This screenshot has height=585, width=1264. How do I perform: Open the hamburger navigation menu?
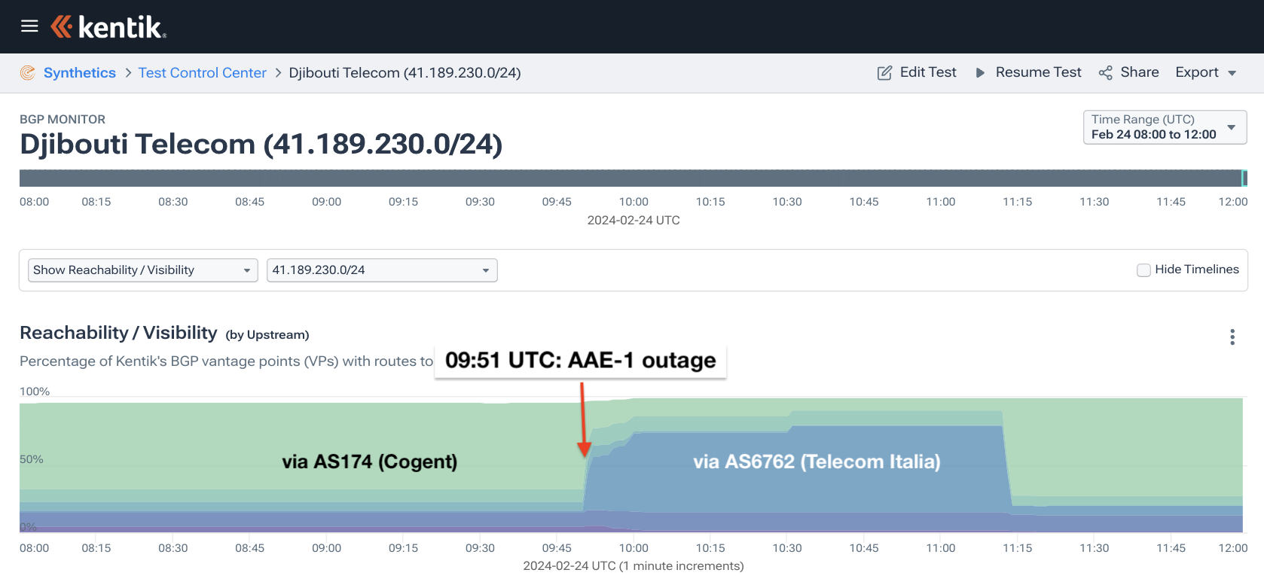[x=29, y=26]
